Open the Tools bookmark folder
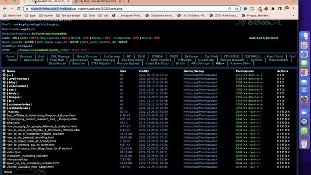This screenshot has width=311, height=175. 89,16
